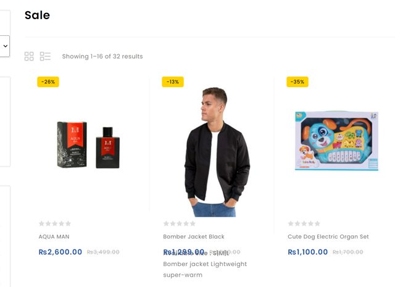Click the AQUA MAN perfume image
Screen dimensions: 395x287
(88, 145)
